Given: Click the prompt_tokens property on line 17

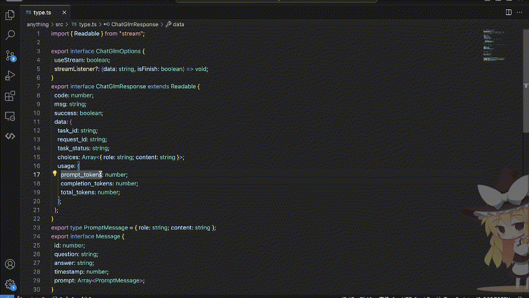Looking at the screenshot, I should [81, 175].
